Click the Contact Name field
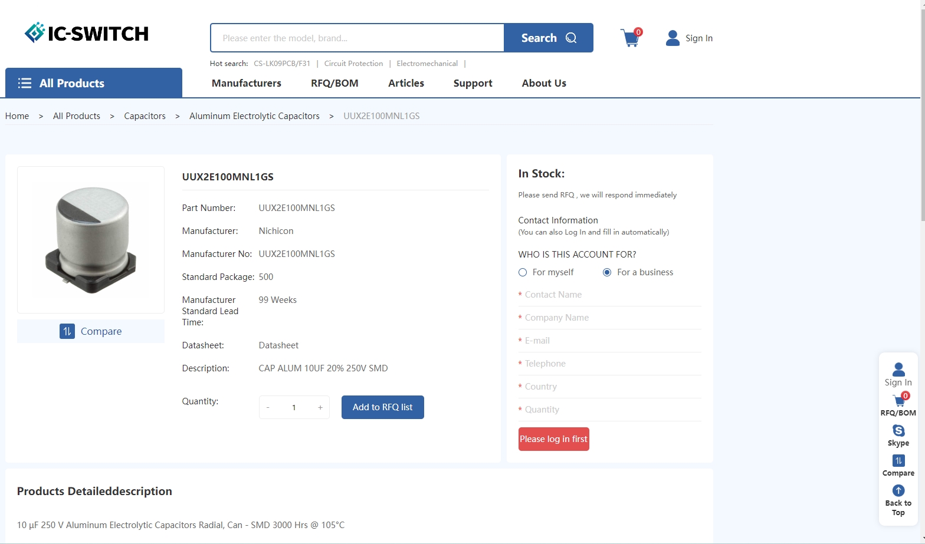Viewport: 925px width, 544px height. coord(610,295)
